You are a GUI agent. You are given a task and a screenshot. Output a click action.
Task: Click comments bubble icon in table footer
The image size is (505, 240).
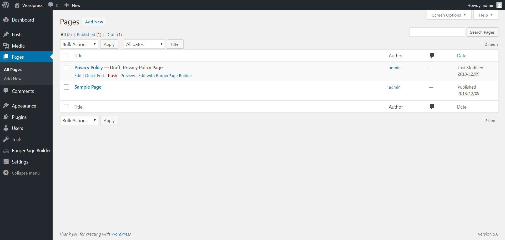pyautogui.click(x=432, y=107)
